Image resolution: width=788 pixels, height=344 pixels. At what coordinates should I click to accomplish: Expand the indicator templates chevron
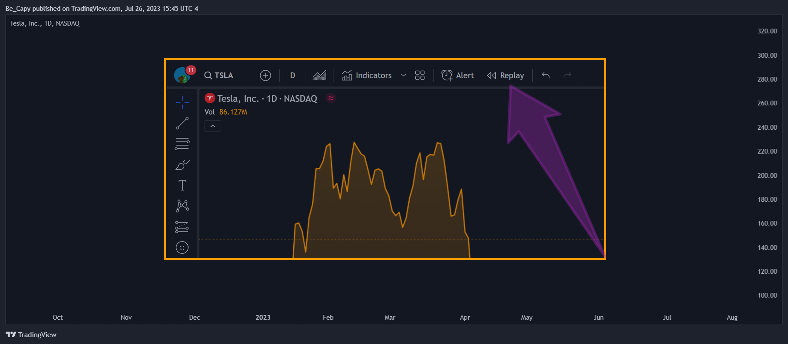point(404,75)
